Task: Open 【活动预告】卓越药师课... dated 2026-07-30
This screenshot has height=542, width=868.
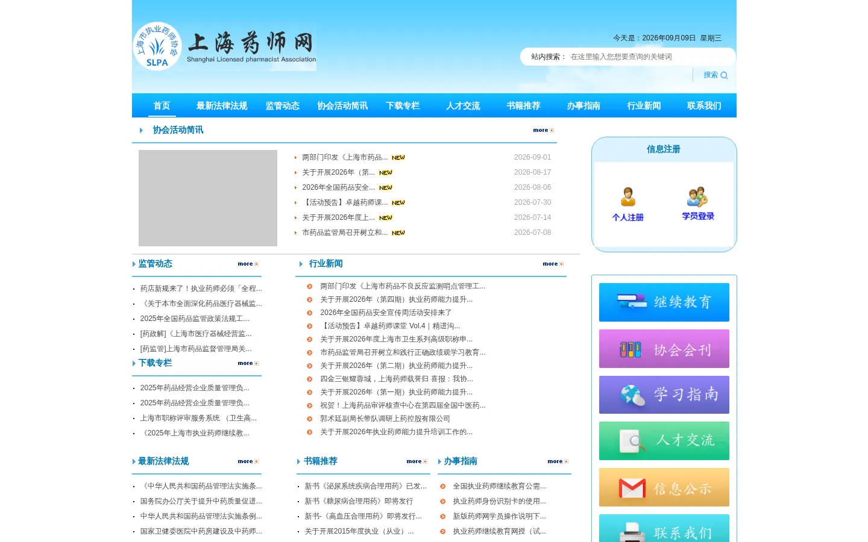Action: 345,202
